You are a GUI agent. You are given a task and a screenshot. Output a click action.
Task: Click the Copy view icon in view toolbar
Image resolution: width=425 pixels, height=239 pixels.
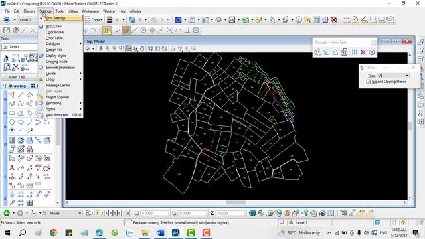point(173,48)
